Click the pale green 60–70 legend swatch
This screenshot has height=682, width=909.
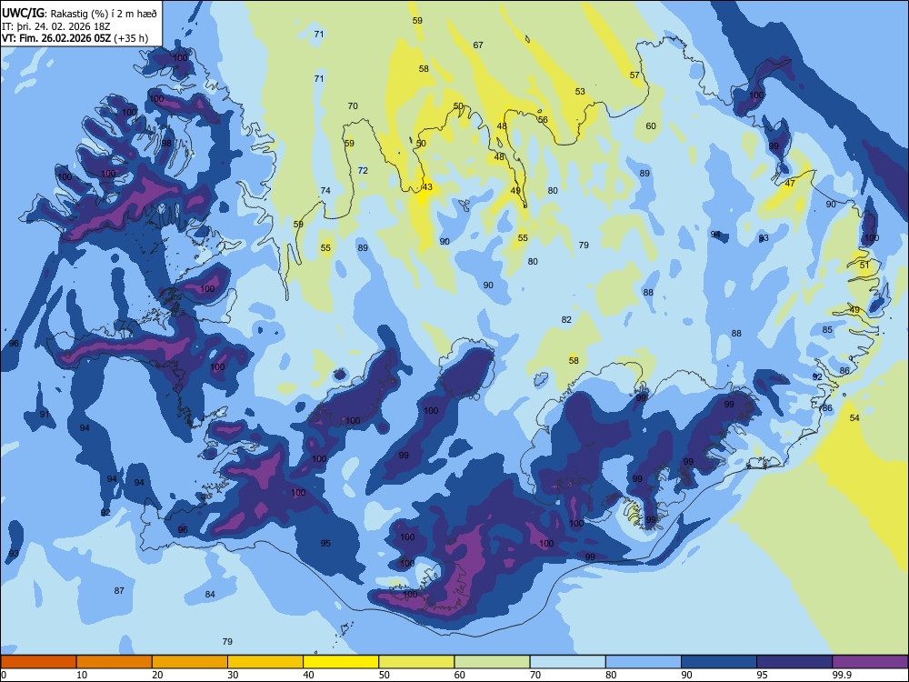pyautogui.click(x=492, y=662)
